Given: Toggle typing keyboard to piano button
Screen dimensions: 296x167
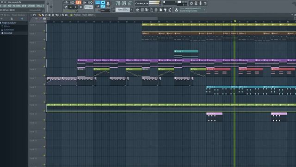Looking at the screenshot, I should (98, 2).
